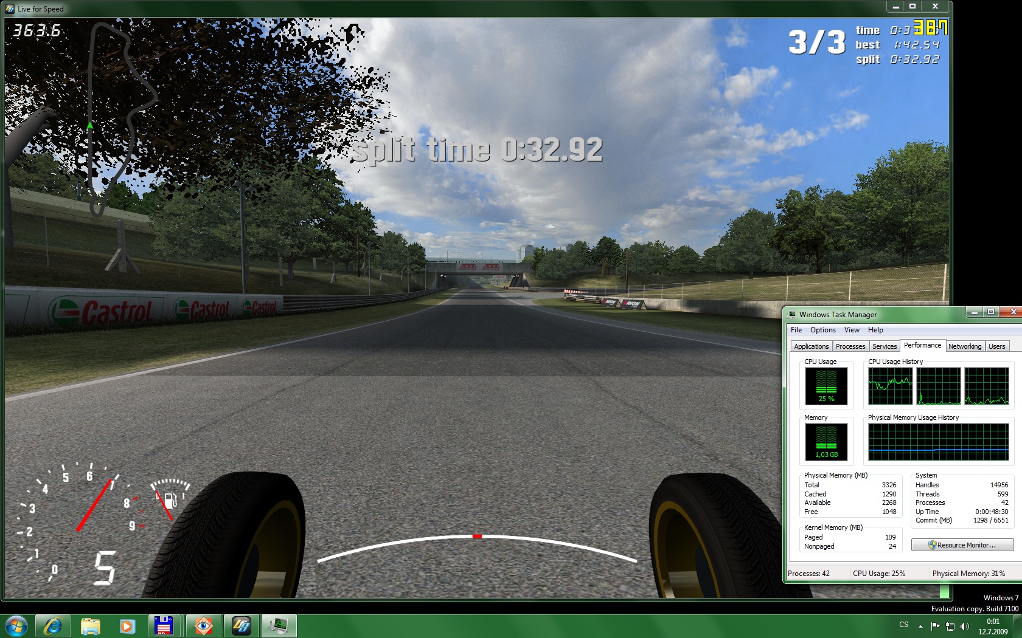Click the second CPU Usage History graph
This screenshot has height=638, width=1022.
(x=938, y=386)
